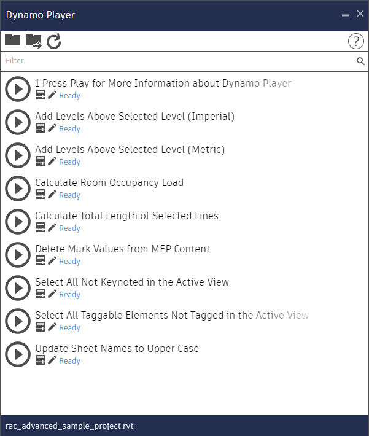Play Select All Not Keynoted script
Viewport: 369px width, 436px height.
(x=18, y=288)
